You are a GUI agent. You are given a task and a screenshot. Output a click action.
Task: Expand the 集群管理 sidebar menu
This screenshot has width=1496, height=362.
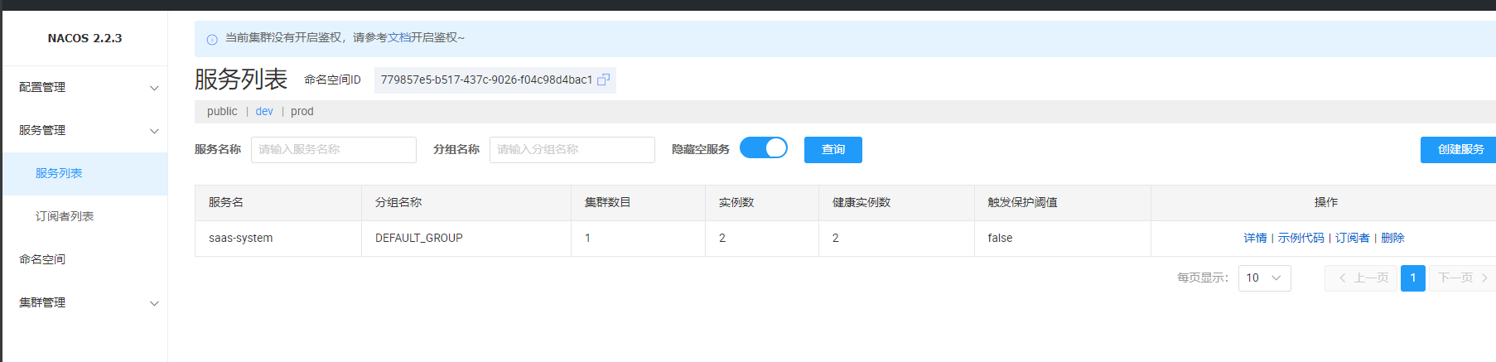pos(84,302)
